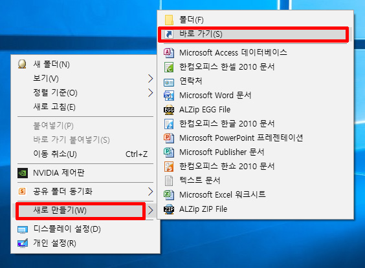The height and width of the screenshot is (268, 365).
Task: Open 디스플레이 설정(D) from the menu
Action: 85,229
